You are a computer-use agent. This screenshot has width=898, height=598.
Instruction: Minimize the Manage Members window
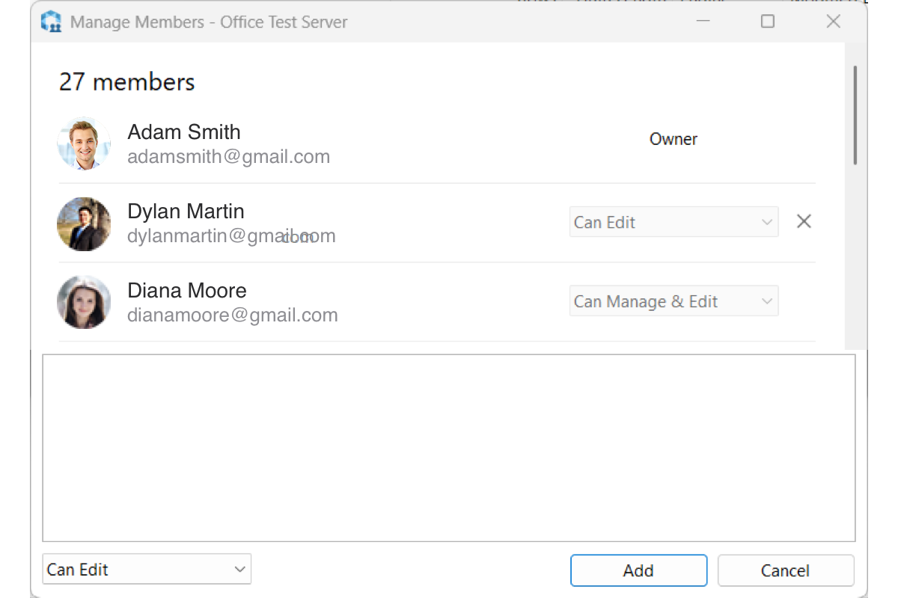click(x=703, y=21)
